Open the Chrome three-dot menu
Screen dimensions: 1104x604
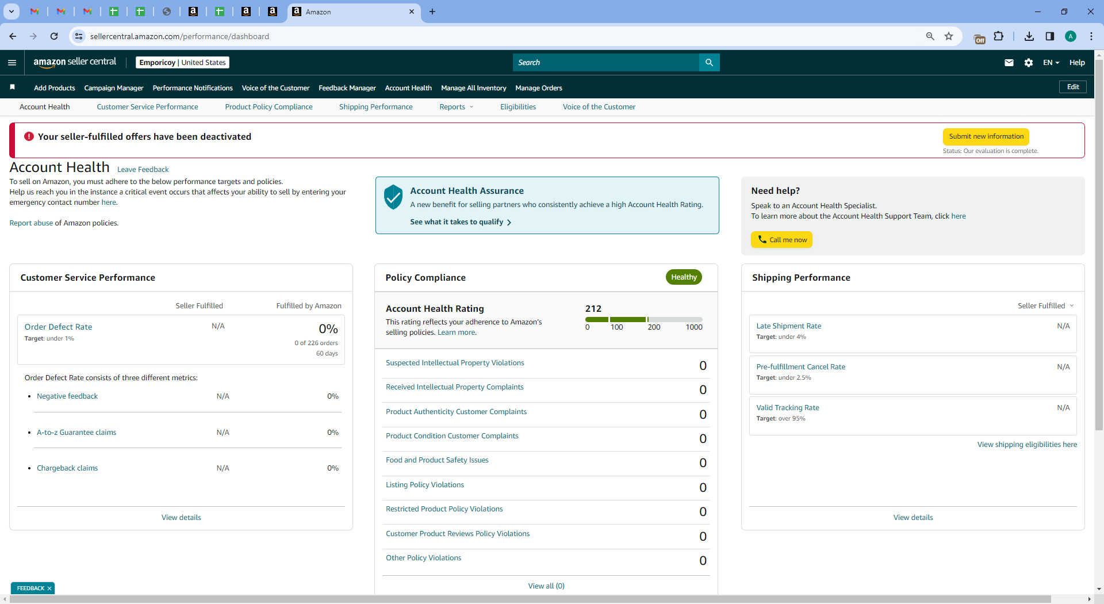point(1091,36)
